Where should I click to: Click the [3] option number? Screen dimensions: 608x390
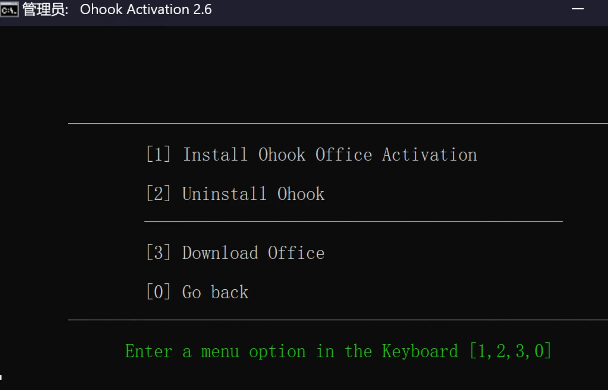click(x=158, y=253)
